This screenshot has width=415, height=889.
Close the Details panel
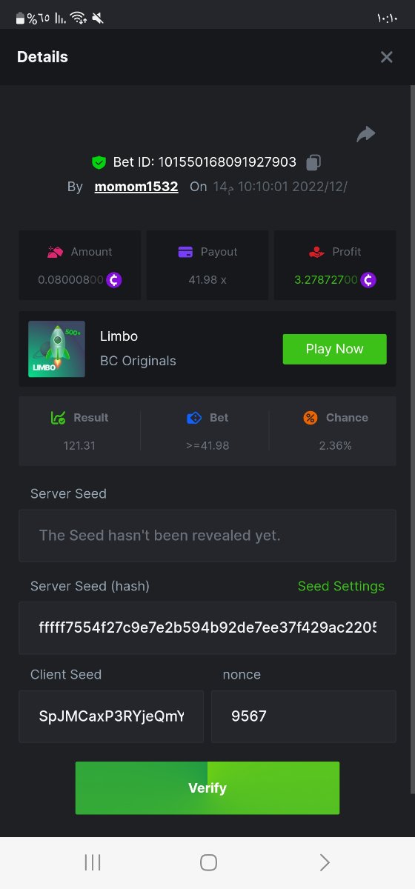386,57
